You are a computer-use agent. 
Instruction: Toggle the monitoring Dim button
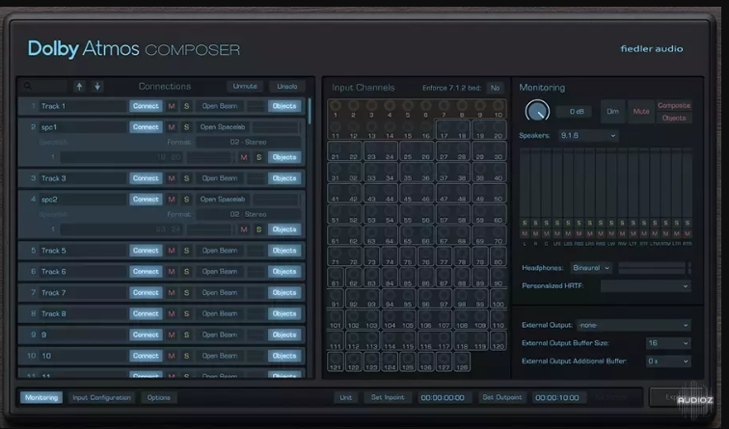tap(612, 112)
